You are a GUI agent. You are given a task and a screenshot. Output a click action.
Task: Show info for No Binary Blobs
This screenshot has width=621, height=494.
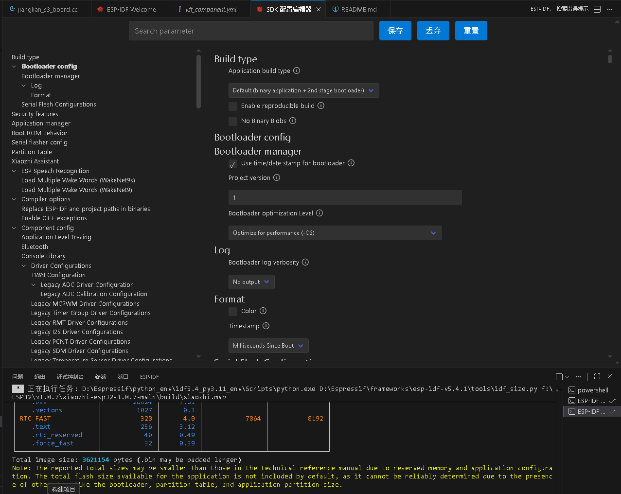coord(293,121)
